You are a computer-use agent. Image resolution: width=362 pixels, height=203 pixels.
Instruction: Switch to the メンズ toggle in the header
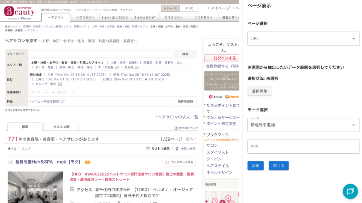pyautogui.click(x=189, y=8)
